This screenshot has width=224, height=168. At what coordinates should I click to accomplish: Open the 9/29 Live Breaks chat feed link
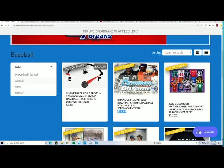(110, 31)
